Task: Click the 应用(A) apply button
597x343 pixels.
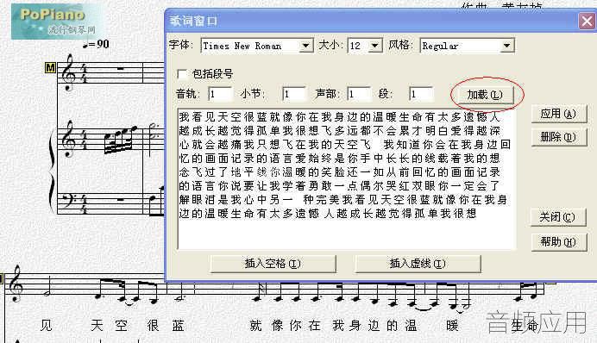Action: (558, 114)
